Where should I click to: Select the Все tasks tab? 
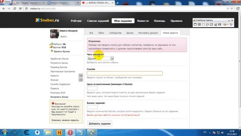pos(91,33)
